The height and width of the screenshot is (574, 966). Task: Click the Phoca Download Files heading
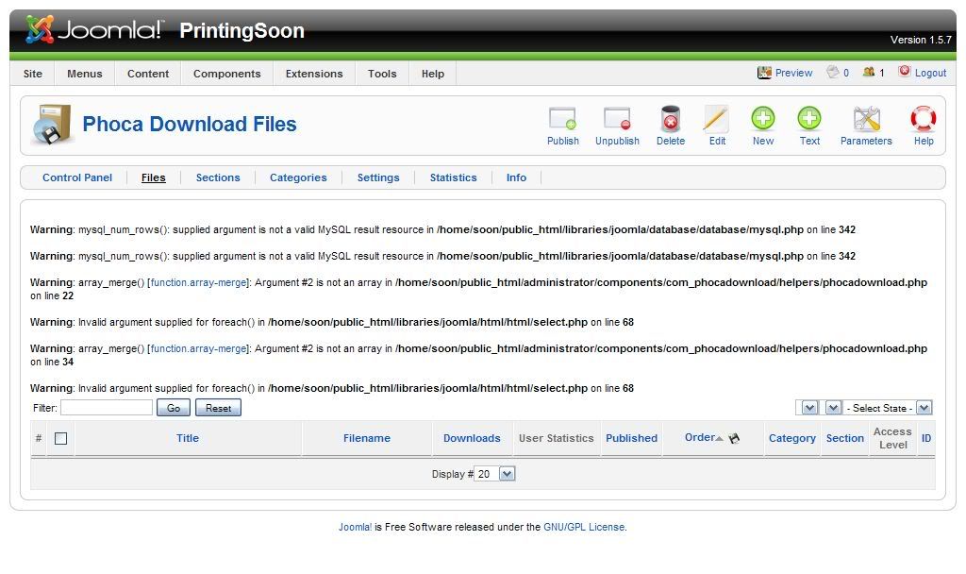pyautogui.click(x=189, y=124)
